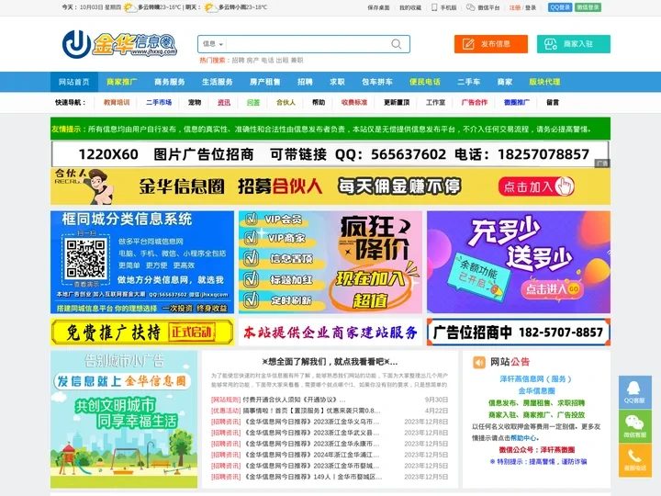Click 资讯 quick navigation link

[x=224, y=103]
